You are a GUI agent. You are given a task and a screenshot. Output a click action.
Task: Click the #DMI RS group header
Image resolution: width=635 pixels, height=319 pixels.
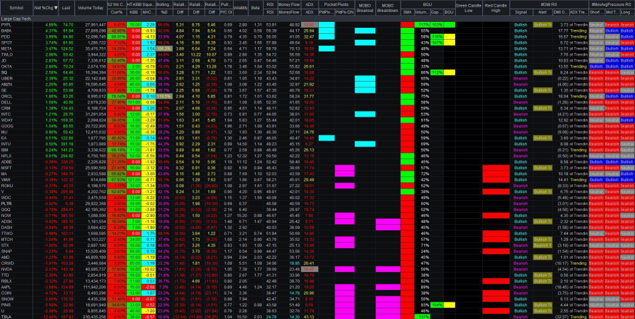tap(549, 3)
